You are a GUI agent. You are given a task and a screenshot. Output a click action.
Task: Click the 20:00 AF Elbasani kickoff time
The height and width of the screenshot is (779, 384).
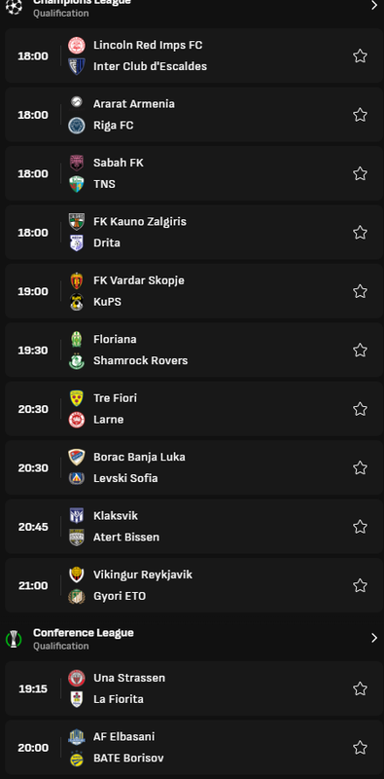(x=33, y=748)
